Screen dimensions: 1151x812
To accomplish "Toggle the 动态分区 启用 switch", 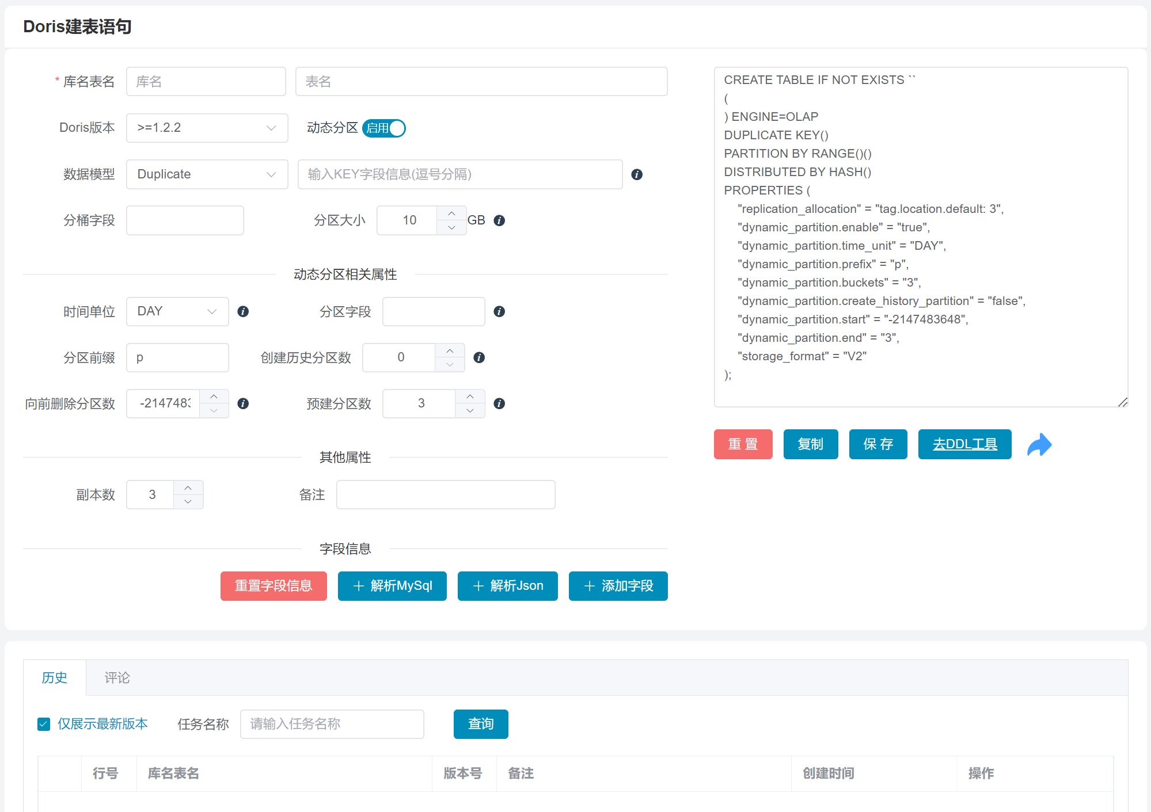I will [384, 128].
